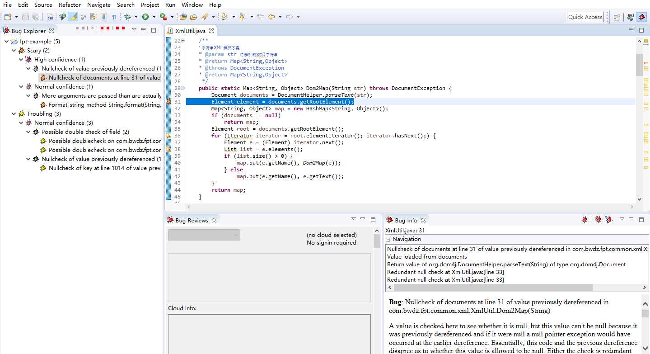650x354 pixels.
Task: Switch to the FindBugs perspective bug icon
Action: point(641,17)
